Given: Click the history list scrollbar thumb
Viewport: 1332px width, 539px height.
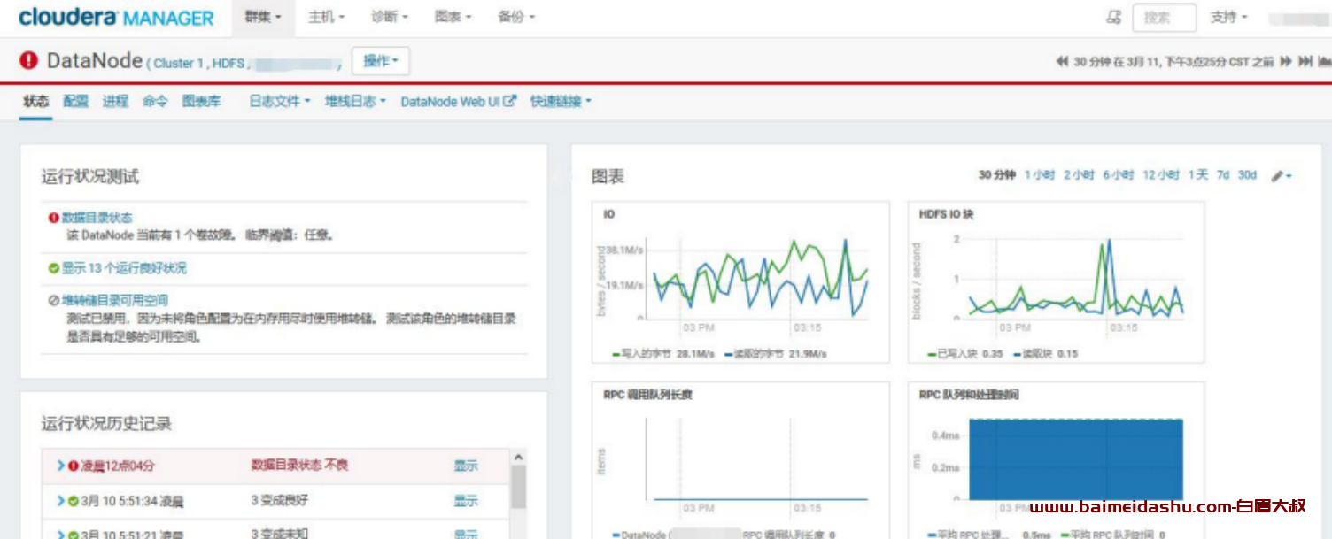Looking at the screenshot, I should coord(519,487).
